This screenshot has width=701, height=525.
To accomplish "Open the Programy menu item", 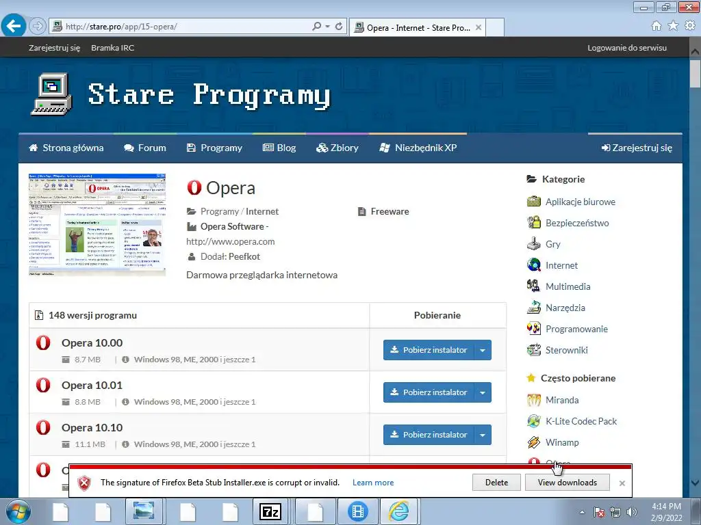I will pos(214,148).
